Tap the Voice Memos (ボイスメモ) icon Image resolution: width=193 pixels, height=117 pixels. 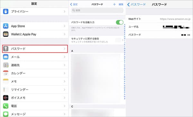(x=6, y=98)
